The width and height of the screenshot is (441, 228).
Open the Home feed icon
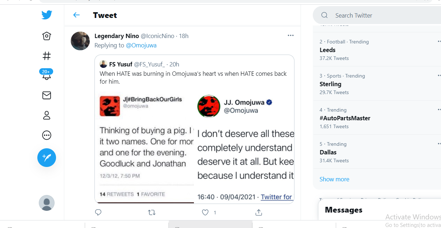click(x=47, y=36)
